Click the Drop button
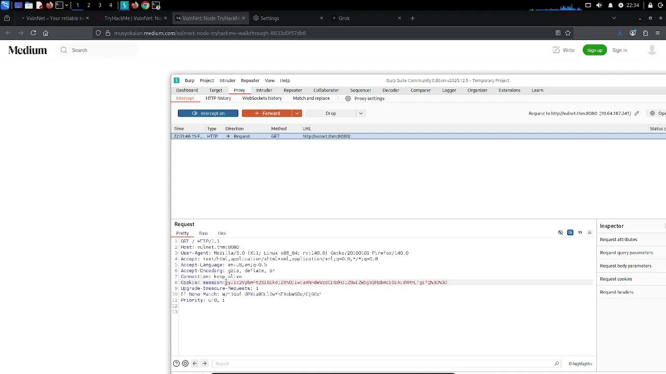This screenshot has width=666, height=374. click(x=331, y=113)
